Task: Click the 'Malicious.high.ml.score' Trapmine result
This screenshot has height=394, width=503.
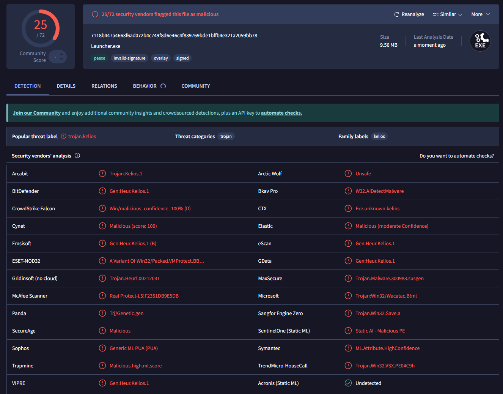Action: click(x=136, y=366)
